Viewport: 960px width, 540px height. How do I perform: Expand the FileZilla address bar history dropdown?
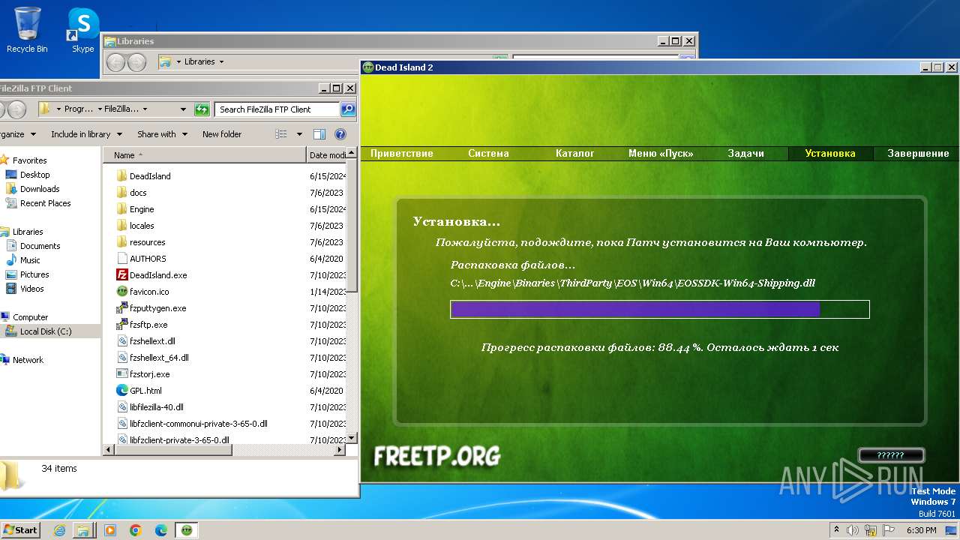tap(183, 109)
